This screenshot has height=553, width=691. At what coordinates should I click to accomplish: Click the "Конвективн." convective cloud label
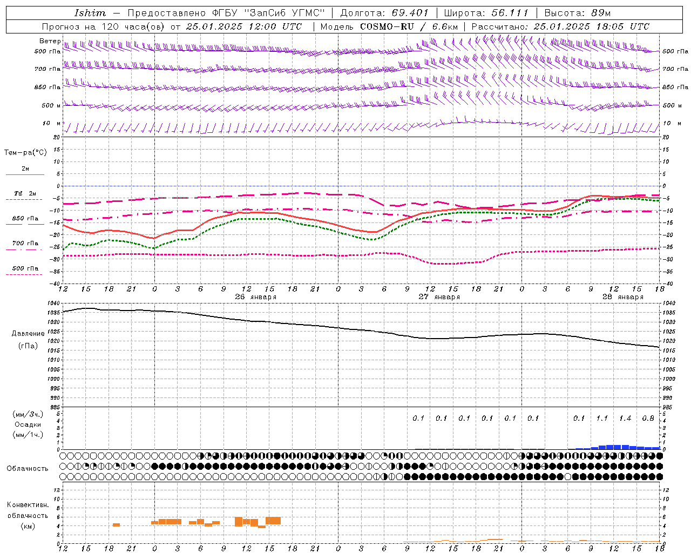[28, 505]
